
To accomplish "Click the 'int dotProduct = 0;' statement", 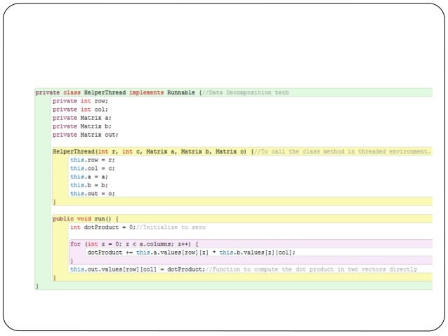I will (103, 227).
